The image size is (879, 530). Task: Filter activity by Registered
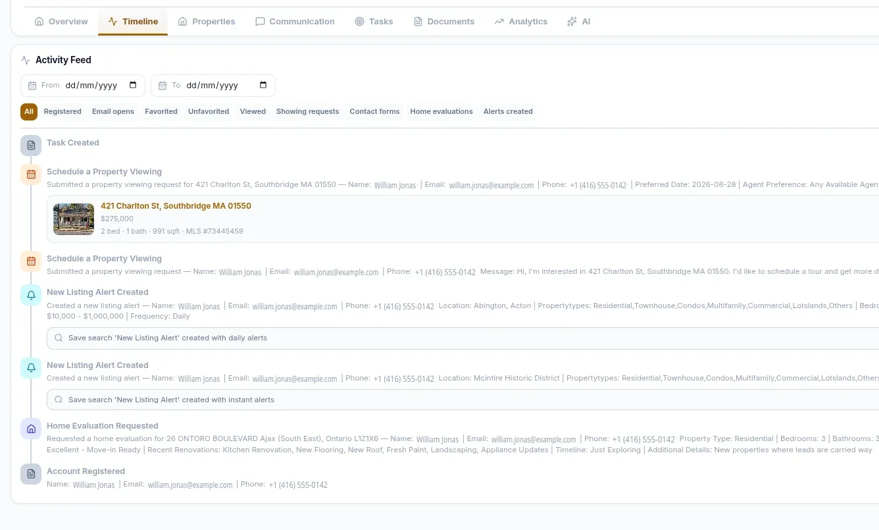coord(63,112)
